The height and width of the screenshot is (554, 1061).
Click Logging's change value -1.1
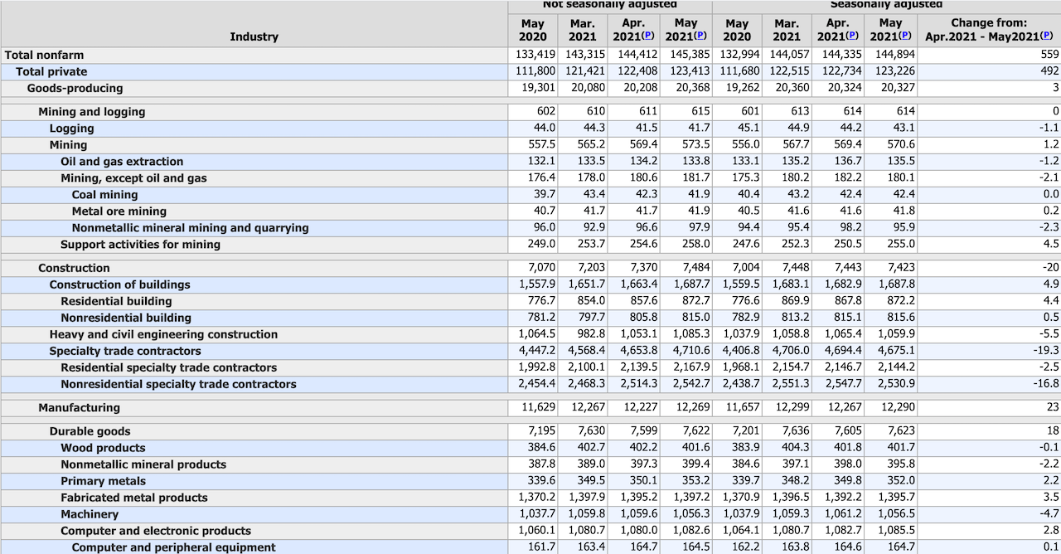pos(1049,128)
